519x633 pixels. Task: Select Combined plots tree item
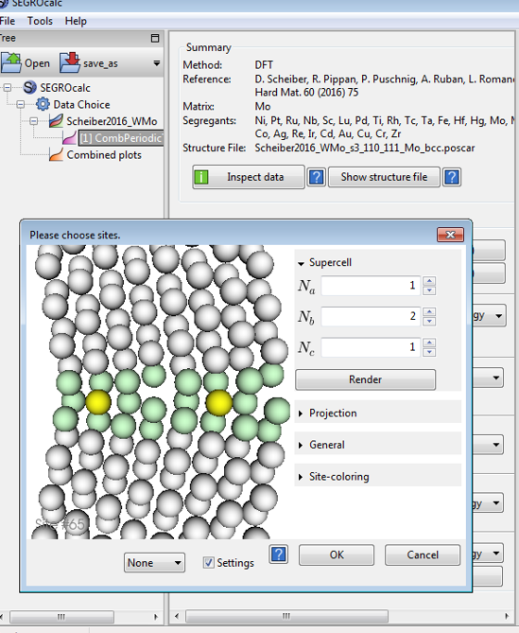pyautogui.click(x=104, y=155)
